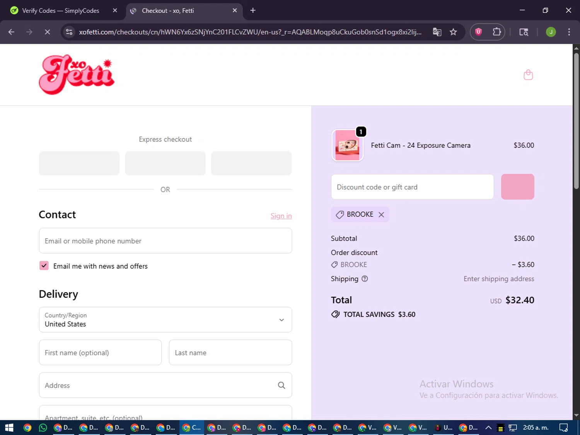Click the middle express checkout button

pos(165,163)
